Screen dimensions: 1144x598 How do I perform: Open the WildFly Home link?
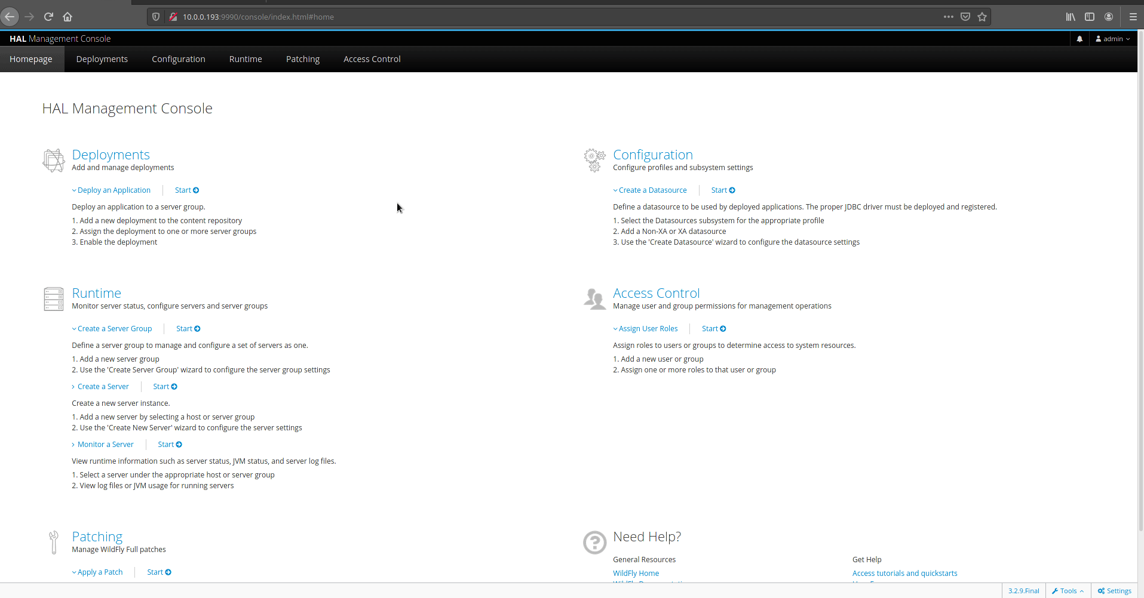[636, 574]
